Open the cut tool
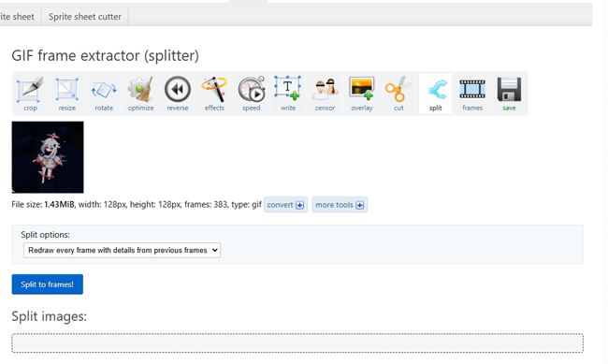Screen dimensions: 608x364 [x=398, y=94]
